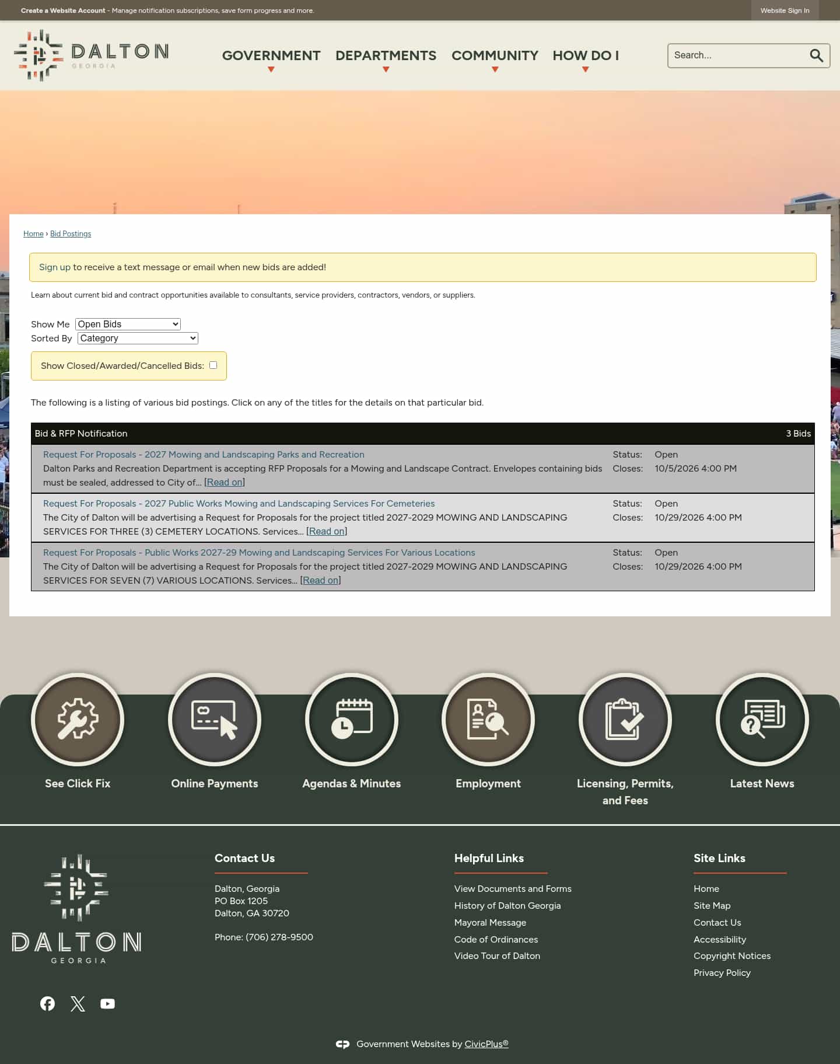Click Read on for the Cemetery Locations bid

[327, 532]
